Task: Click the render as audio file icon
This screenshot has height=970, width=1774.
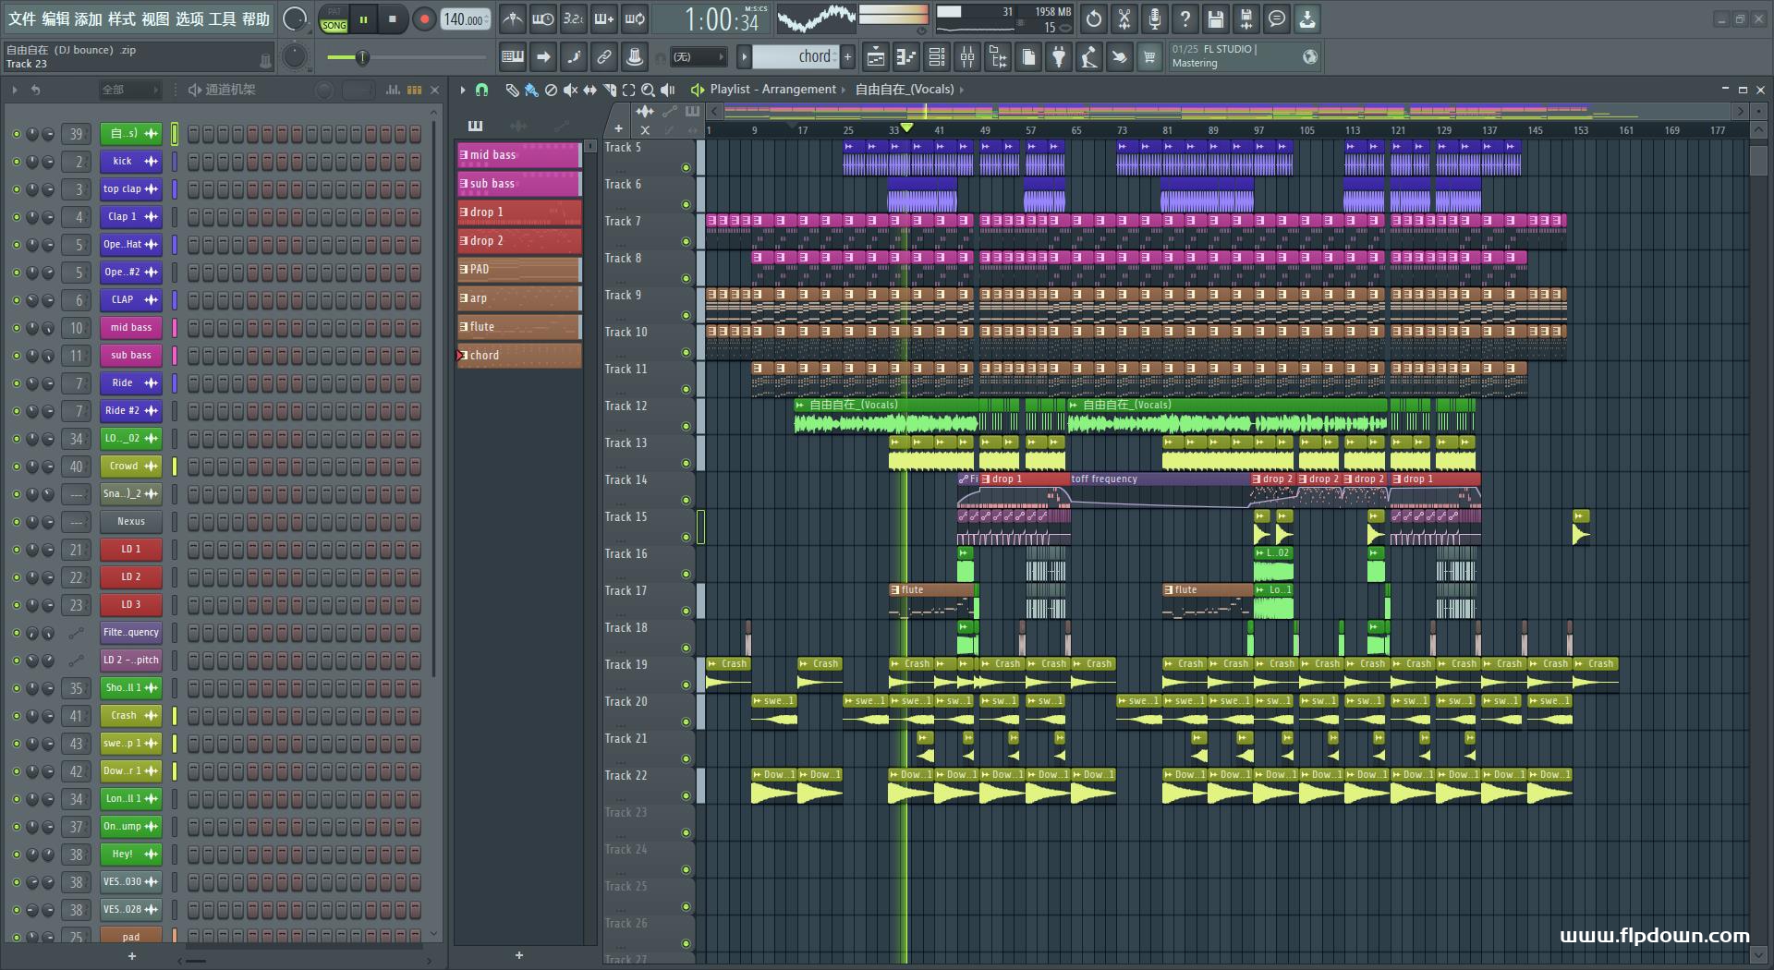Action: [x=1245, y=18]
